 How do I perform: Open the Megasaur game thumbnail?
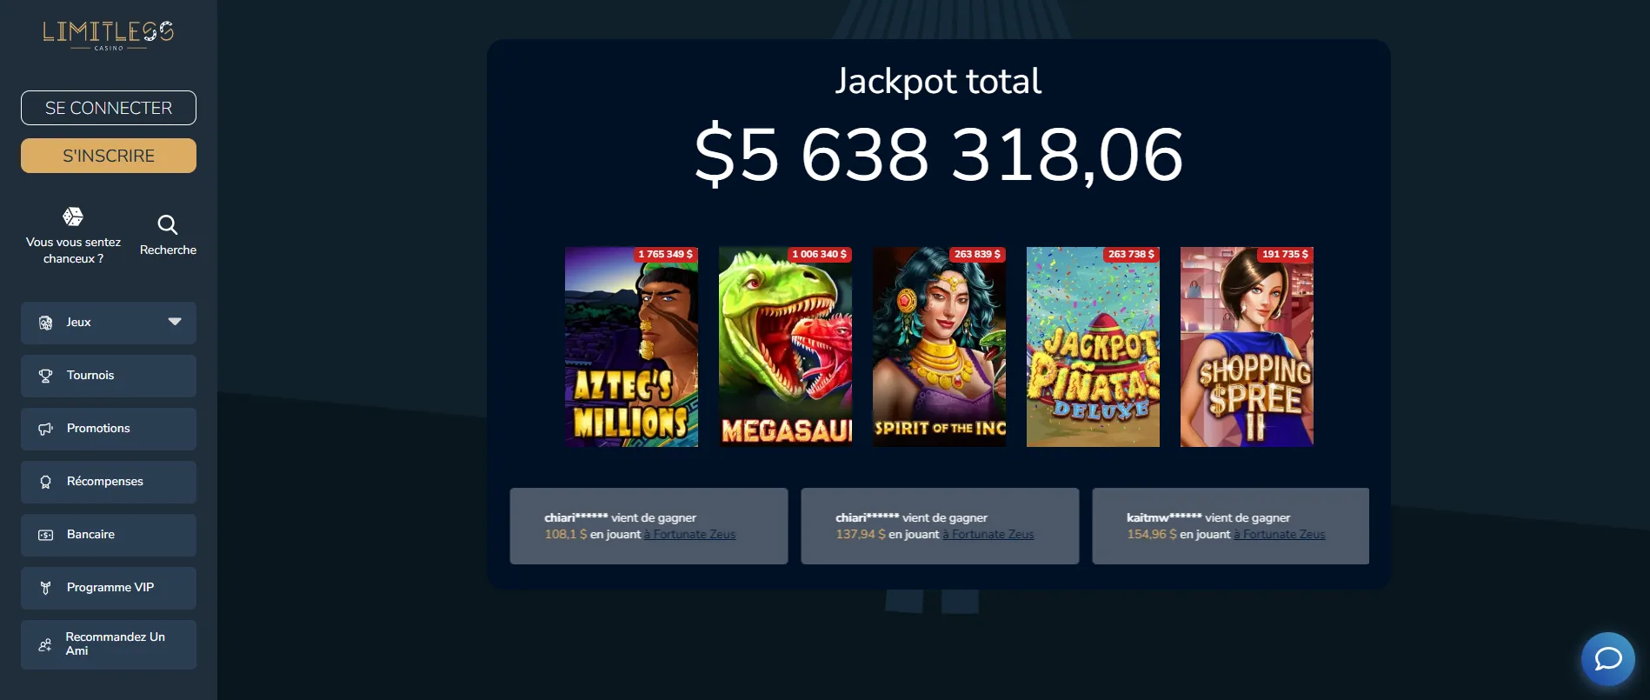pos(785,347)
